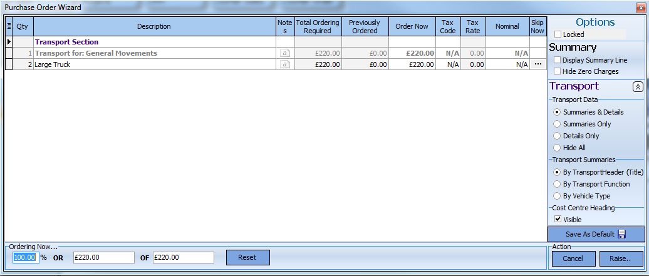Click the Reset button

click(x=247, y=257)
